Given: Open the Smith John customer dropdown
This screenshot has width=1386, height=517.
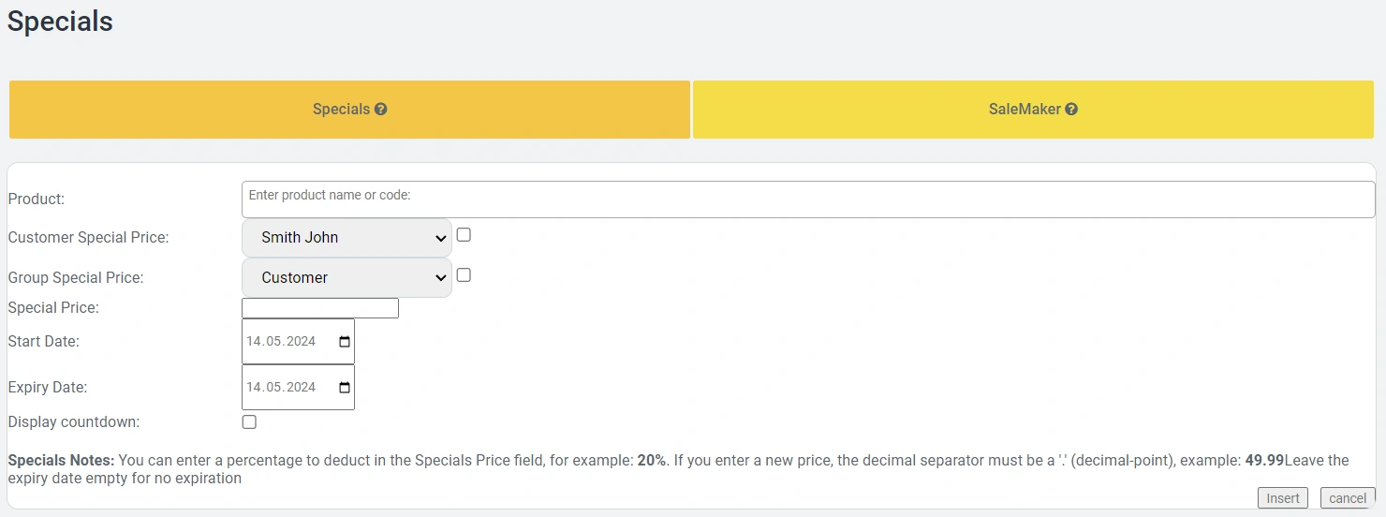Looking at the screenshot, I should [x=346, y=238].
